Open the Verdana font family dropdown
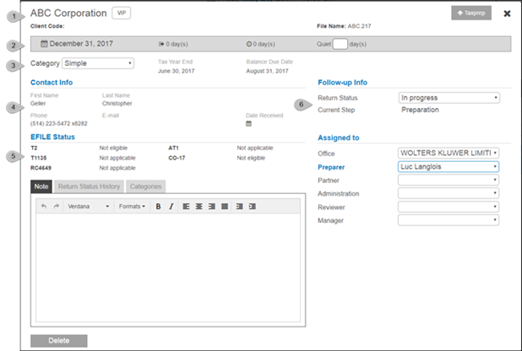This screenshot has height=351, width=522. pyautogui.click(x=88, y=206)
